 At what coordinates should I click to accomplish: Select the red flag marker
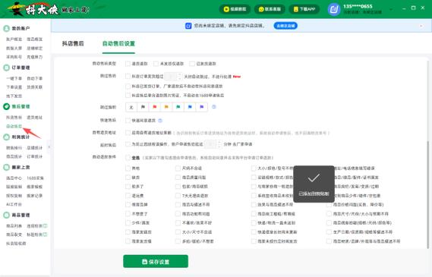(x=155, y=107)
